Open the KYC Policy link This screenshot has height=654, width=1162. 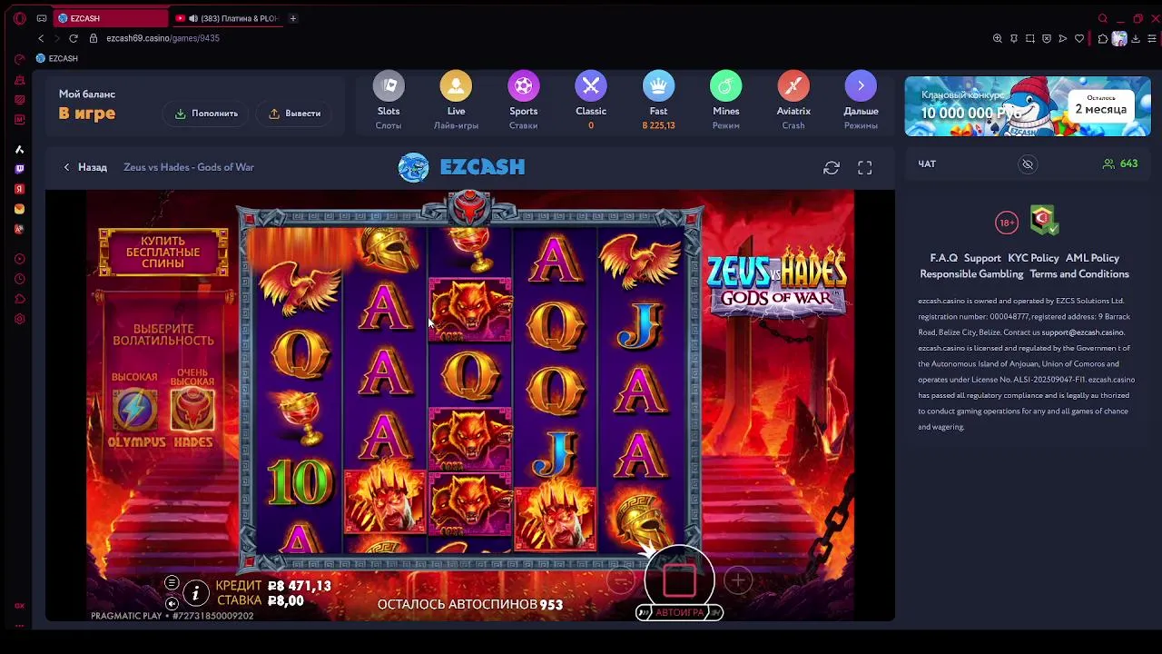(x=1033, y=258)
